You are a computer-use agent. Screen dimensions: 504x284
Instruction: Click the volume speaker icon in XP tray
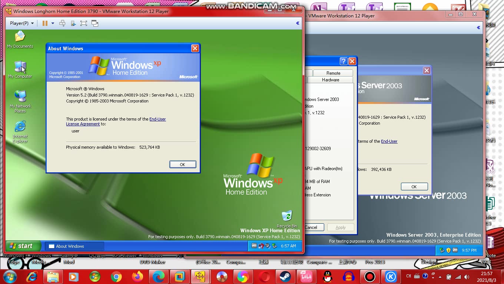tap(267, 246)
